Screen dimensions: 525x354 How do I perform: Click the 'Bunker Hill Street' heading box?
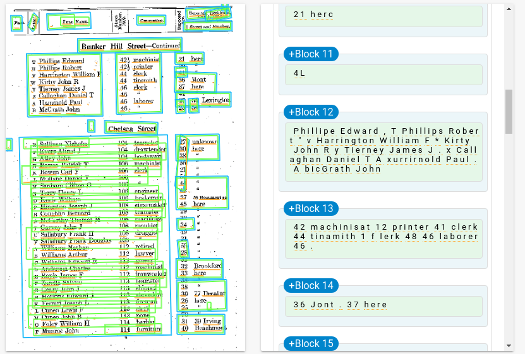pyautogui.click(x=130, y=45)
